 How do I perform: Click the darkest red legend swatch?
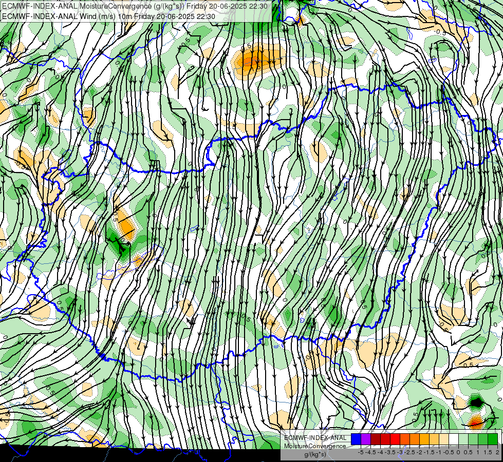pyautogui.click(x=376, y=439)
